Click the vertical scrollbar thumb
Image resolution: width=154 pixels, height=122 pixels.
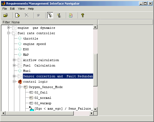pyautogui.click(x=95, y=70)
